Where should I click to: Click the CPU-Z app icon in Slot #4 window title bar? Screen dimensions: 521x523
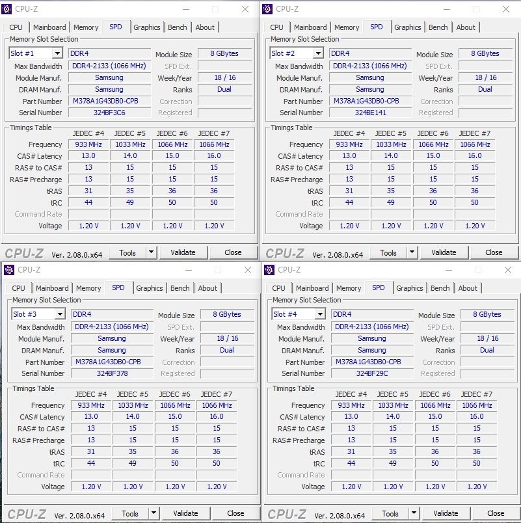(x=269, y=270)
